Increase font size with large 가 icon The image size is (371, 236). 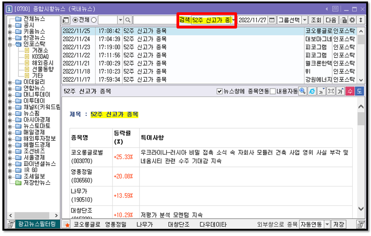click(340, 91)
